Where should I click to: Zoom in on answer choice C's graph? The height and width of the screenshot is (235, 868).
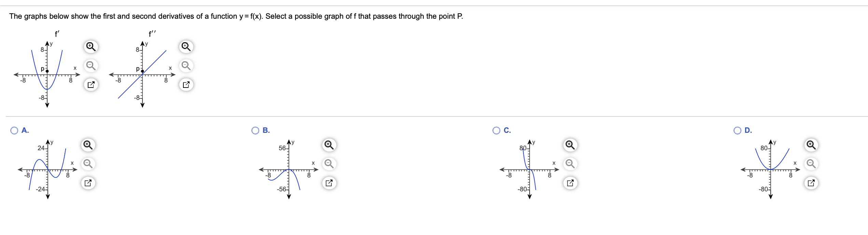point(570,144)
